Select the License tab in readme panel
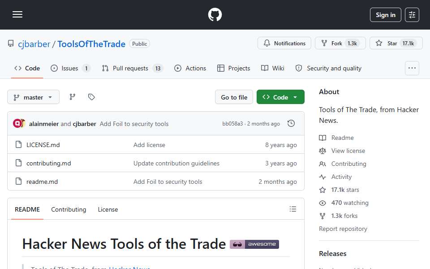430x269 pixels. pos(108,209)
